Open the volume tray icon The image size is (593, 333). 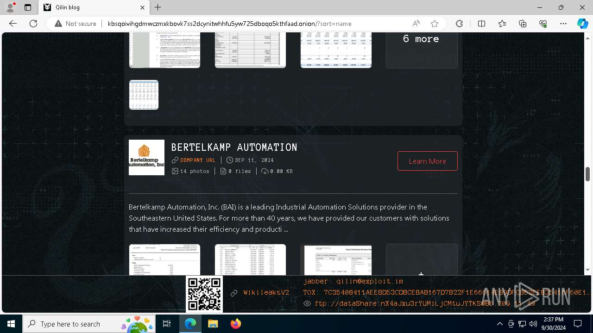533,324
